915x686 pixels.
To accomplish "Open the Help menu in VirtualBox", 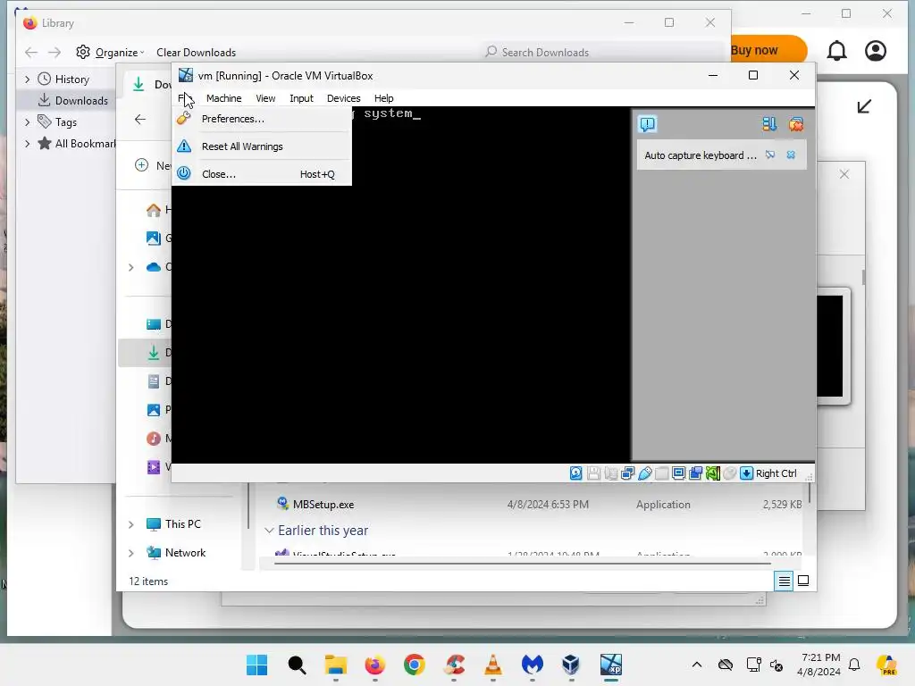I will click(384, 98).
